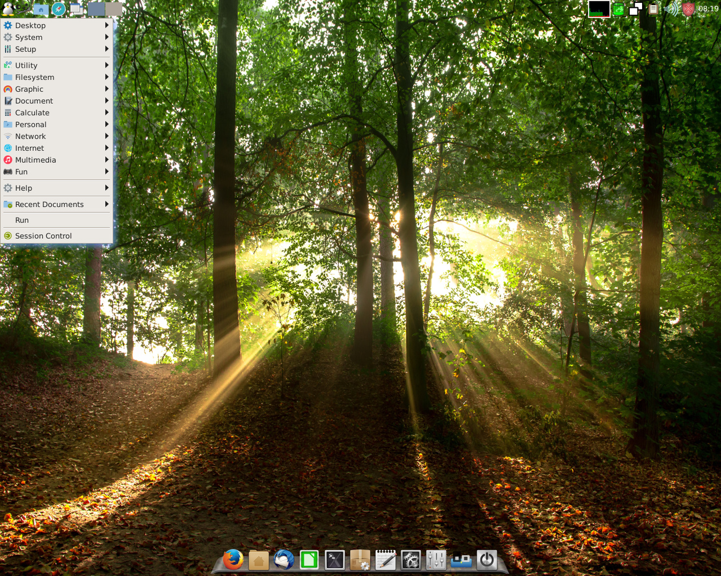Click the red firewall shield tray icon
The width and height of the screenshot is (721, 576).
688,9
